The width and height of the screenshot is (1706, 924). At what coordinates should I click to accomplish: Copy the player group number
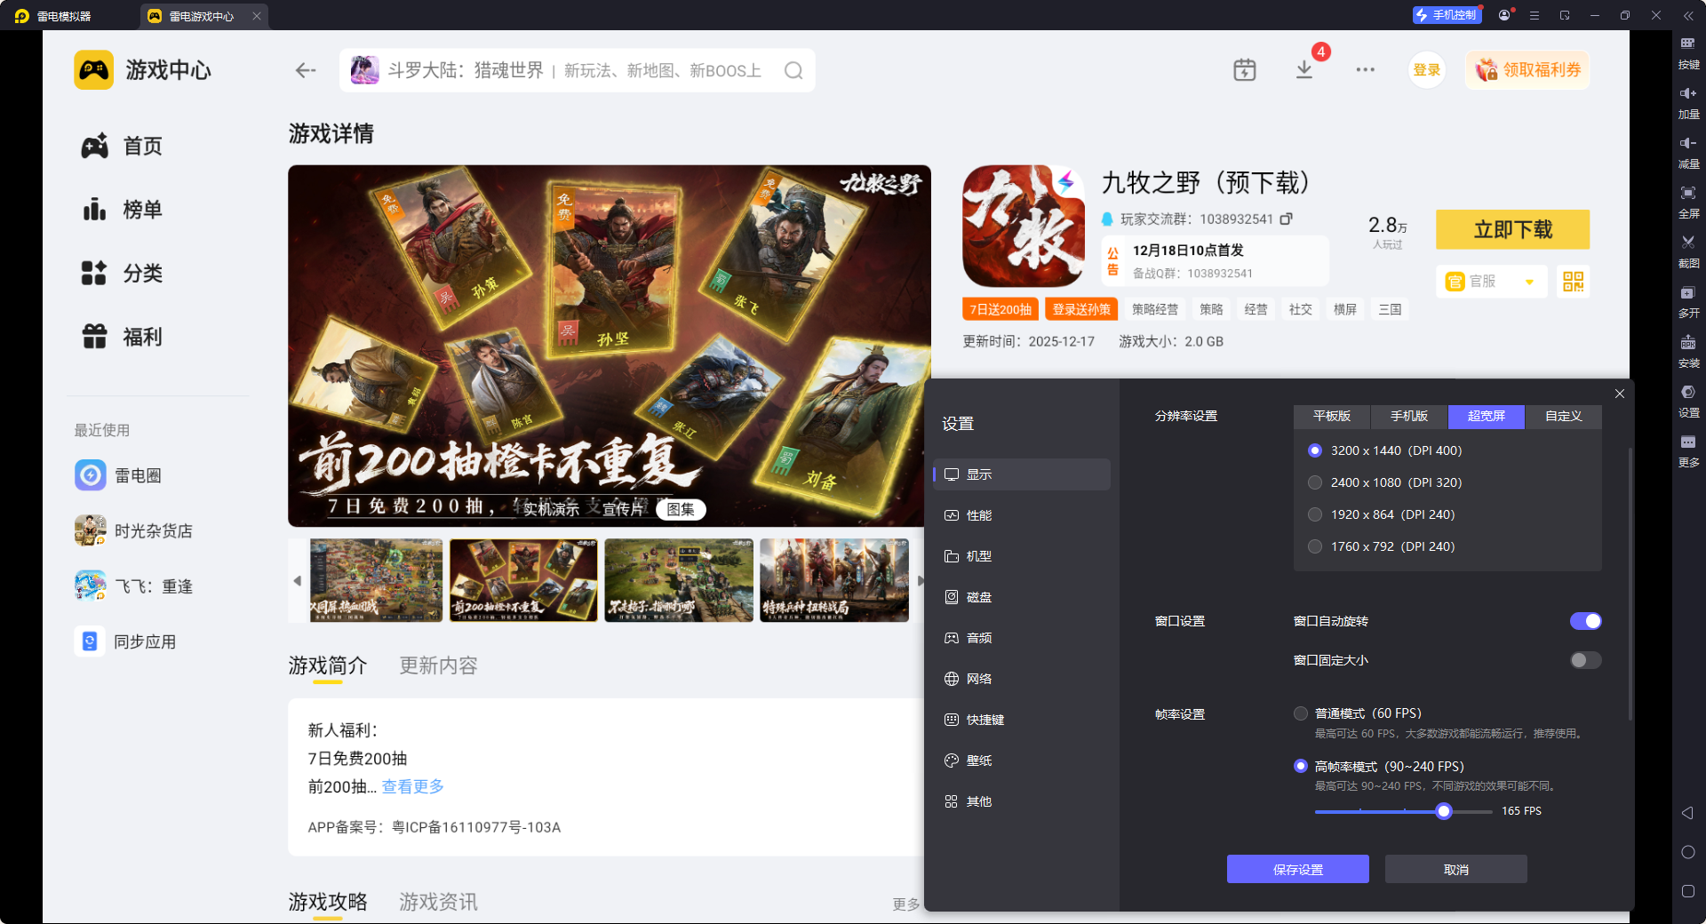pyautogui.click(x=1286, y=219)
